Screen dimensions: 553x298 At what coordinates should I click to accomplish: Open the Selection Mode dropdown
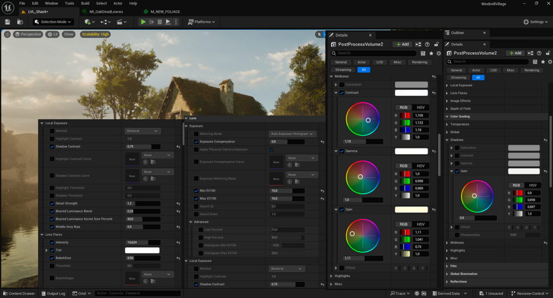coord(53,22)
